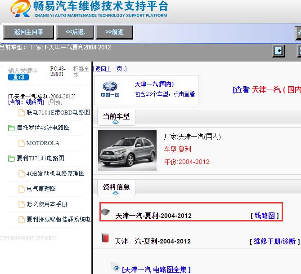
Task: Open the 天津一汽(国内) brand link
Action: [x=154, y=84]
